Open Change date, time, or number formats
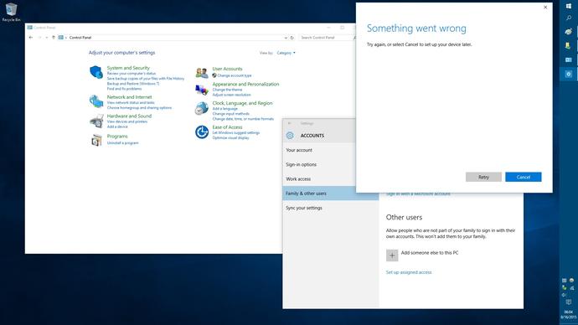Image resolution: width=578 pixels, height=325 pixels. pos(243,119)
